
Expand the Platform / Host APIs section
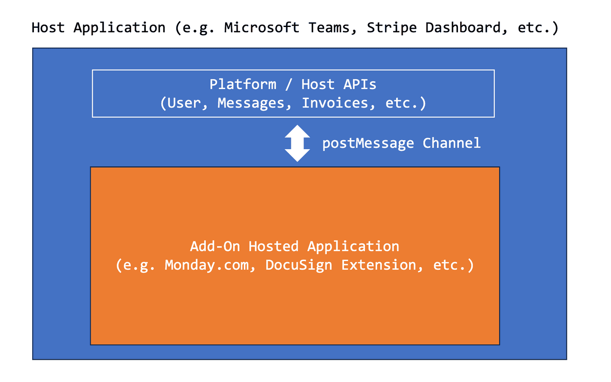click(x=293, y=93)
